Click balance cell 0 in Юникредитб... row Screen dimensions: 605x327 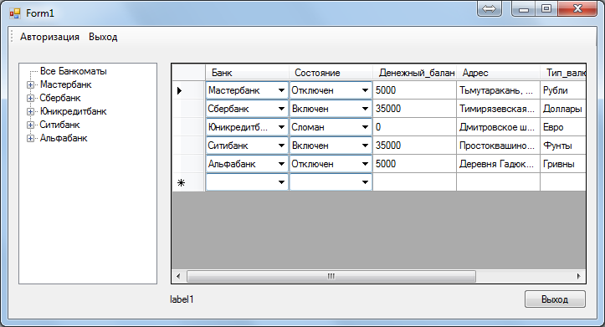tap(414, 127)
